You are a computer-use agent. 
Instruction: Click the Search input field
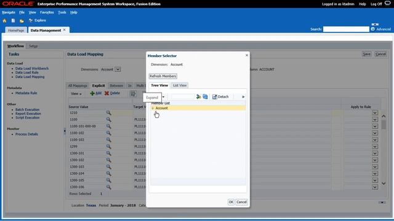coord(346,29)
